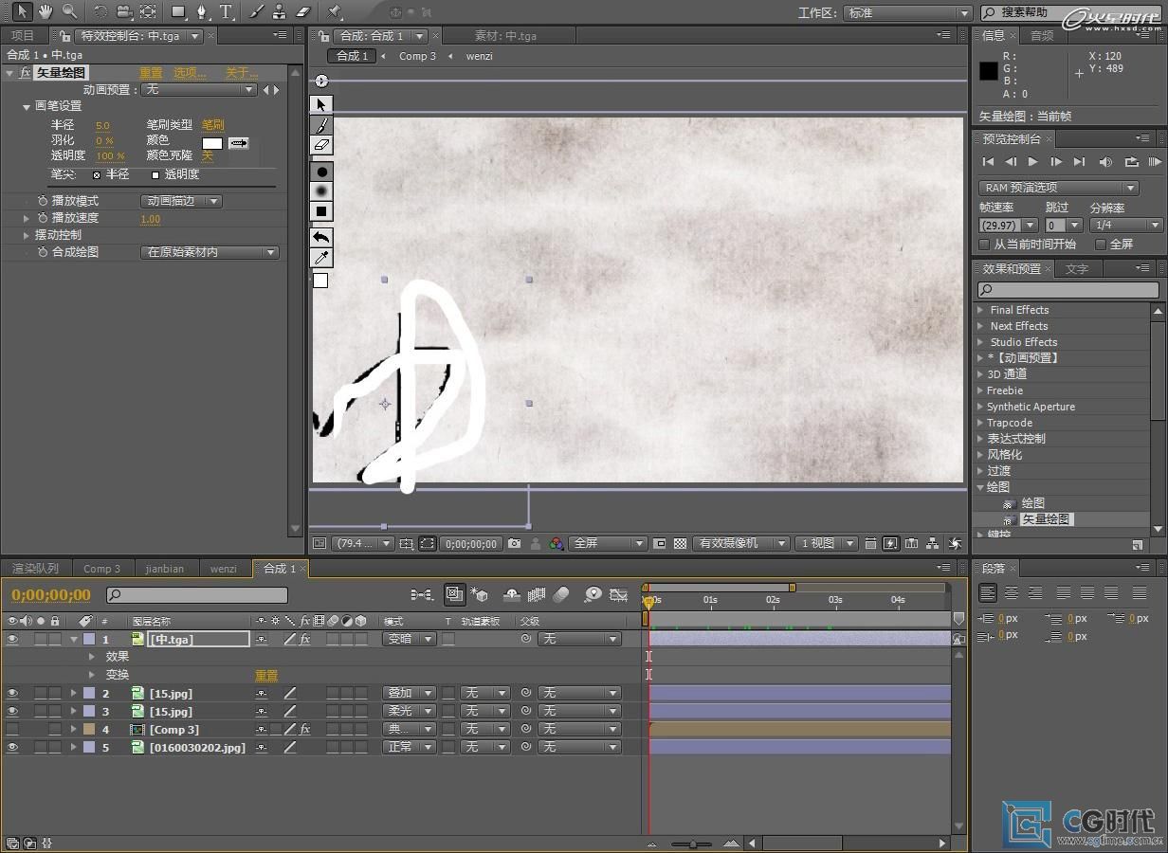1168x853 pixels.
Task: Click the timeline zoom slider at bottom
Action: (x=693, y=844)
